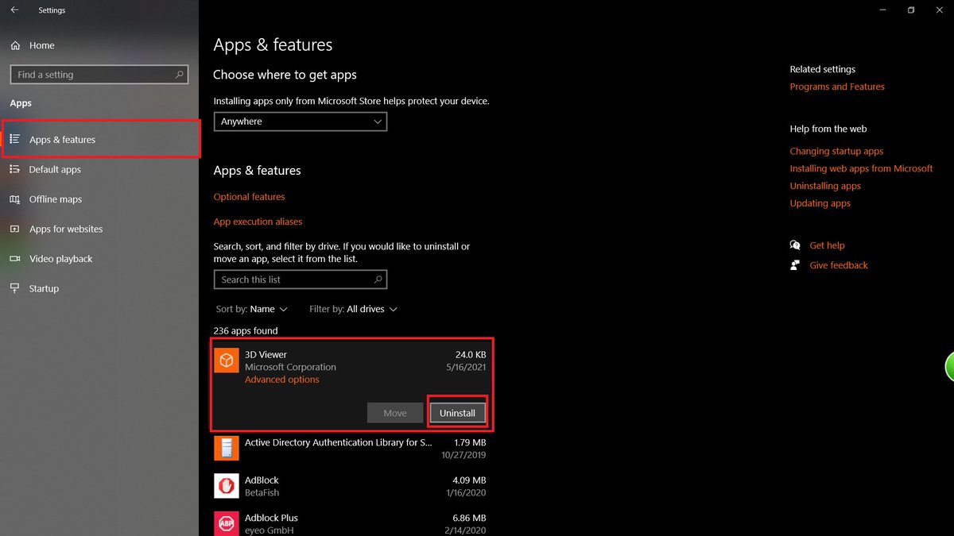The height and width of the screenshot is (536, 954).
Task: Select the Apps & features list icon
Action: coord(14,139)
